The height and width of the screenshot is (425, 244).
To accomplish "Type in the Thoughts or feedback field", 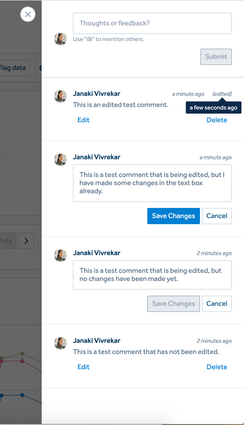I will click(152, 23).
